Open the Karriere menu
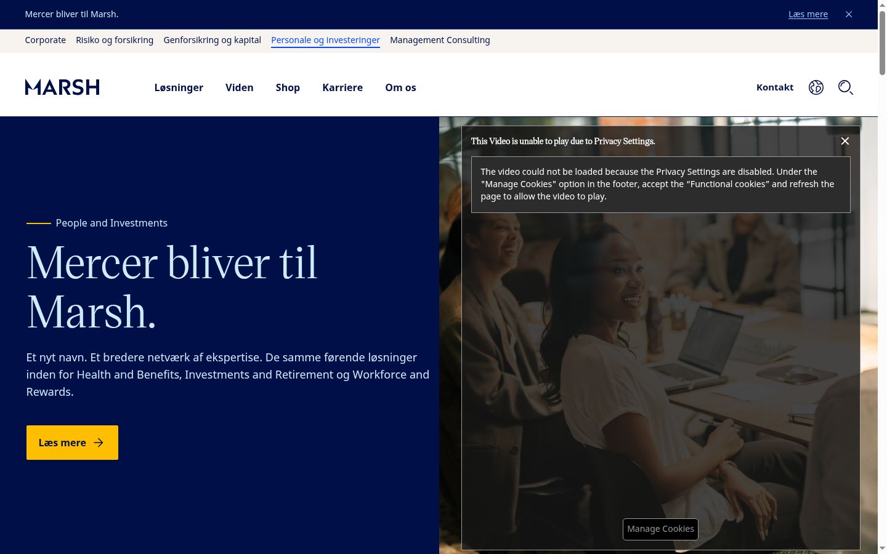The width and height of the screenshot is (887, 554). pos(342,87)
